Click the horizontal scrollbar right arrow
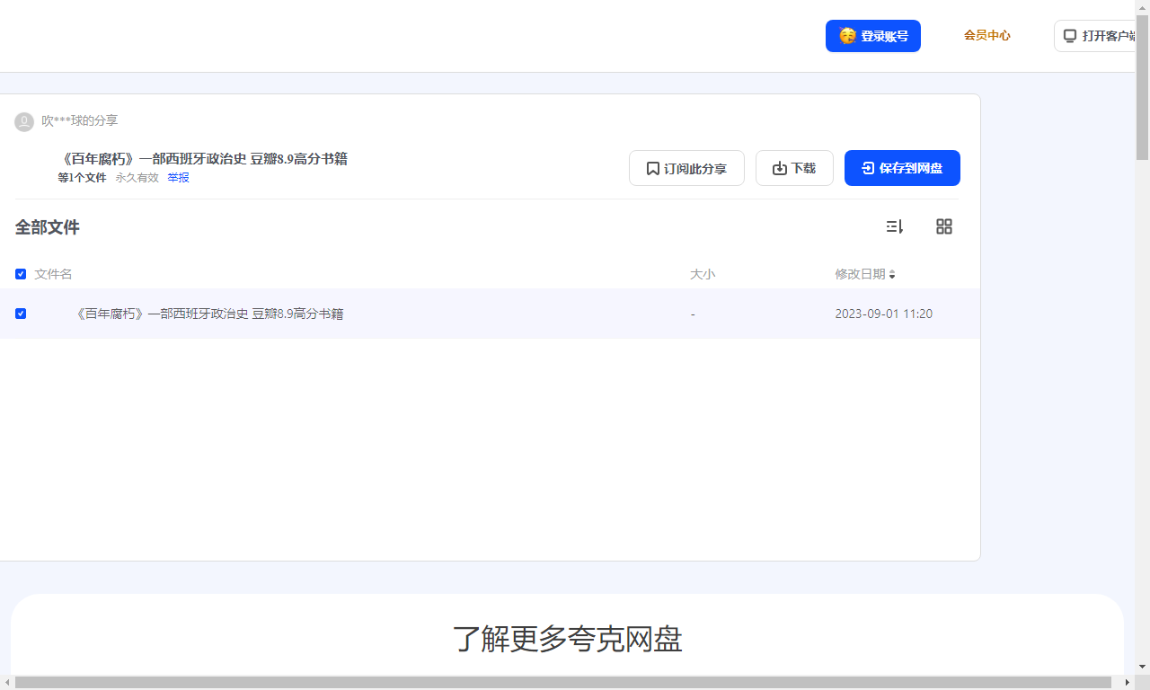The width and height of the screenshot is (1150, 690). click(x=1128, y=683)
